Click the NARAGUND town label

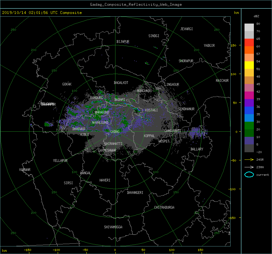click(102, 112)
